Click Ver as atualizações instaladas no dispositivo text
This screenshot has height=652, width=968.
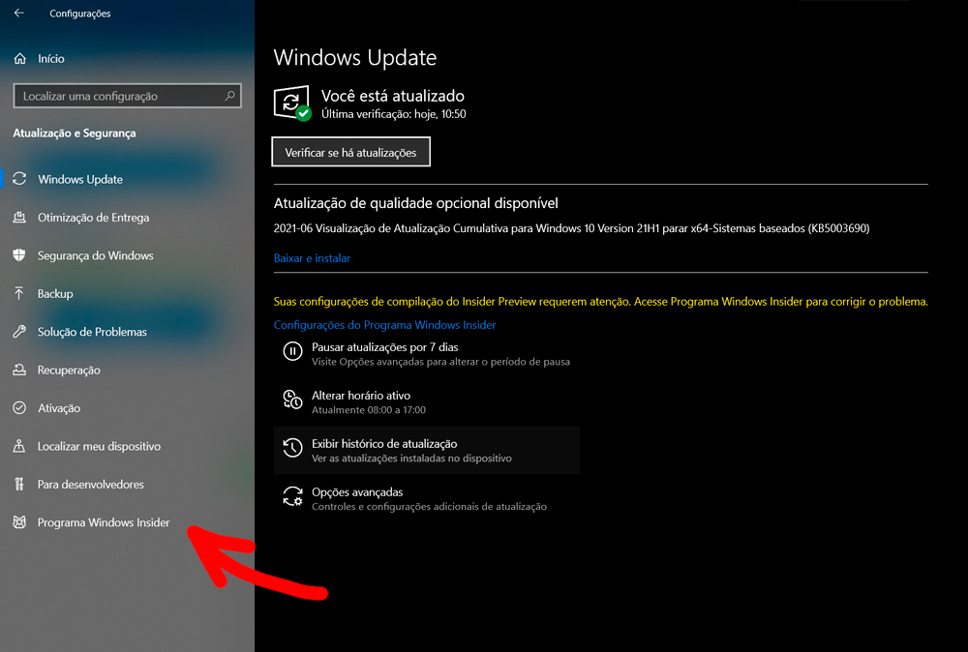tap(411, 459)
